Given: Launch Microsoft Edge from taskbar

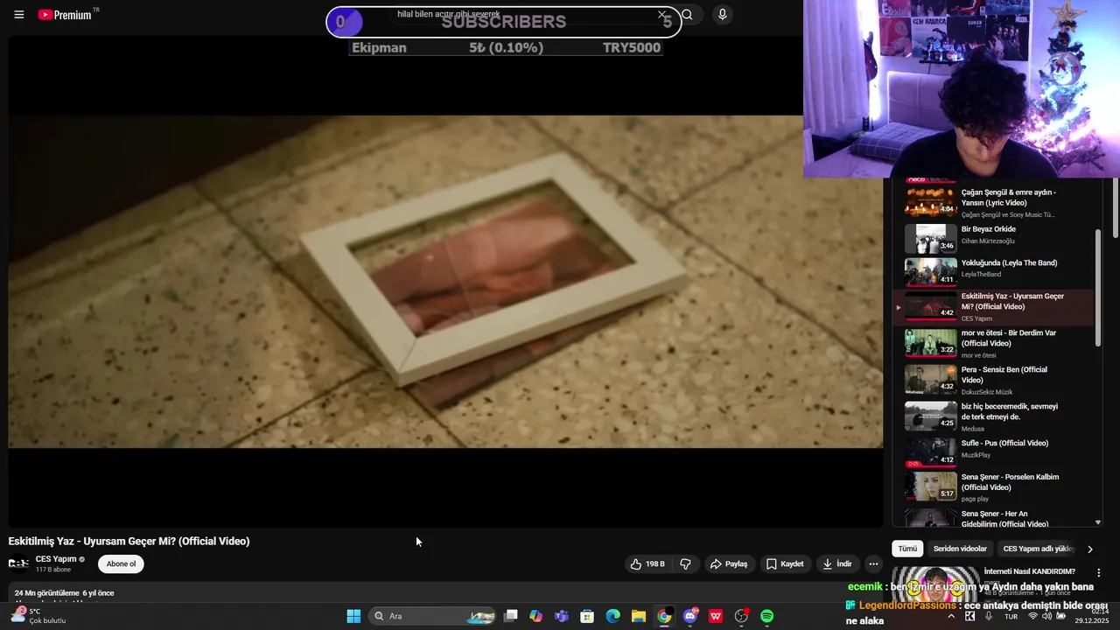Looking at the screenshot, I should click(x=613, y=616).
